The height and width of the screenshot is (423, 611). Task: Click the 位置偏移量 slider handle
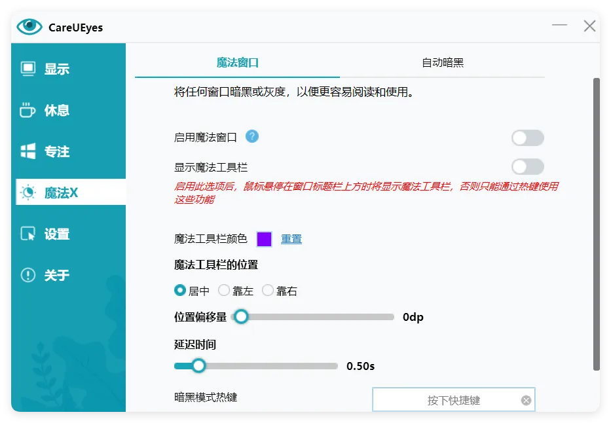[241, 317]
